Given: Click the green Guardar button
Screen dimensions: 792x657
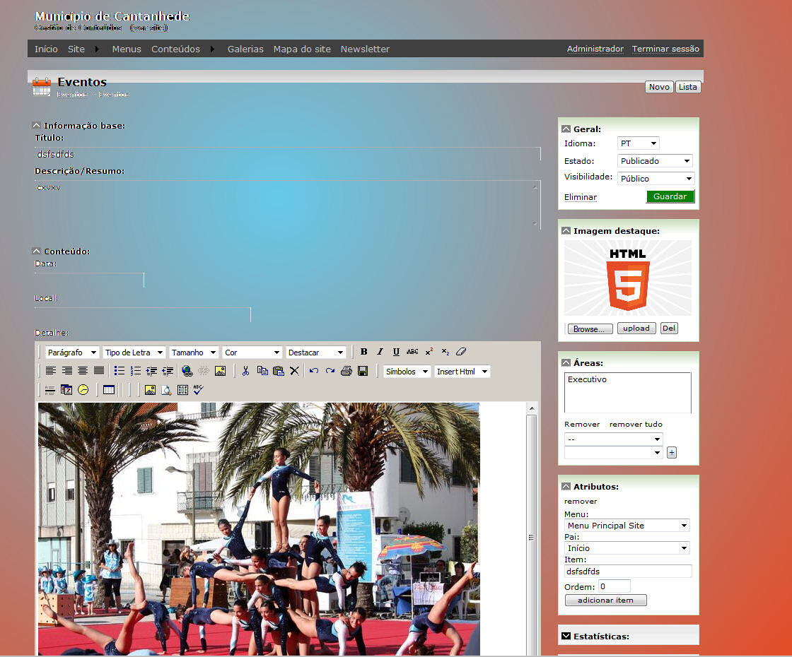Looking at the screenshot, I should [x=670, y=196].
